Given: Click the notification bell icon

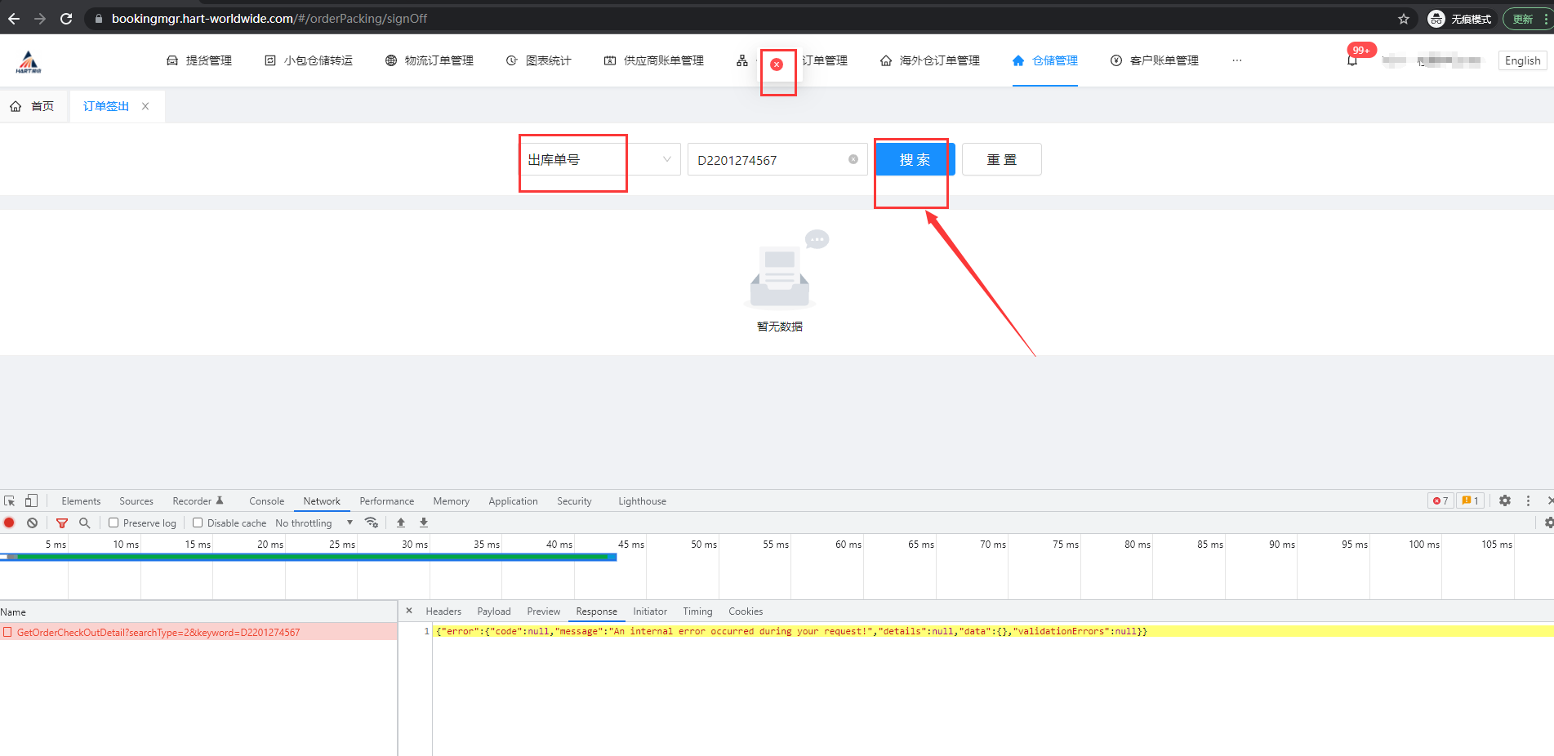Looking at the screenshot, I should coord(1352,61).
